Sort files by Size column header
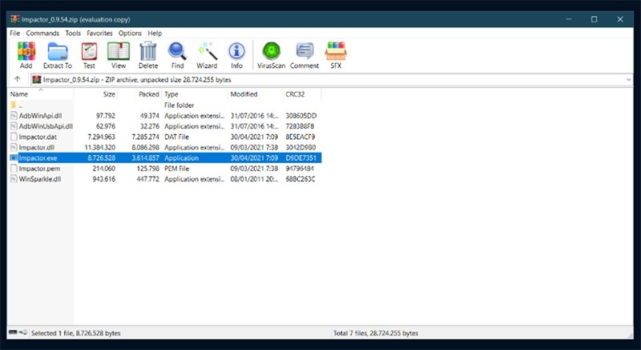 point(95,94)
